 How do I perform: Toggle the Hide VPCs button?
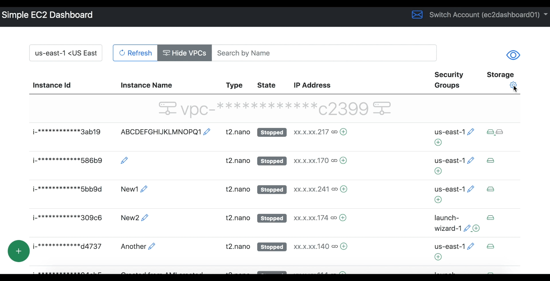184,53
